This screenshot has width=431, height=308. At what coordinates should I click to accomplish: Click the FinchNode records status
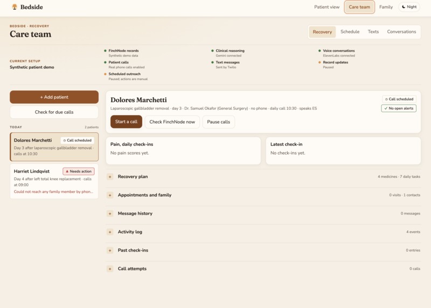pos(121,53)
